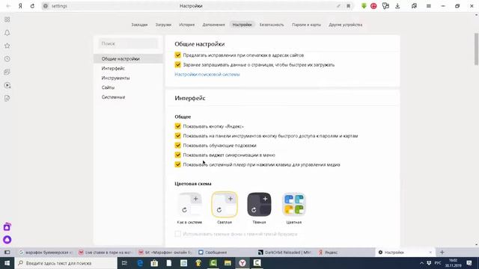Open Настройки поисковой системы link
This screenshot has height=269, width=479.
click(207, 75)
